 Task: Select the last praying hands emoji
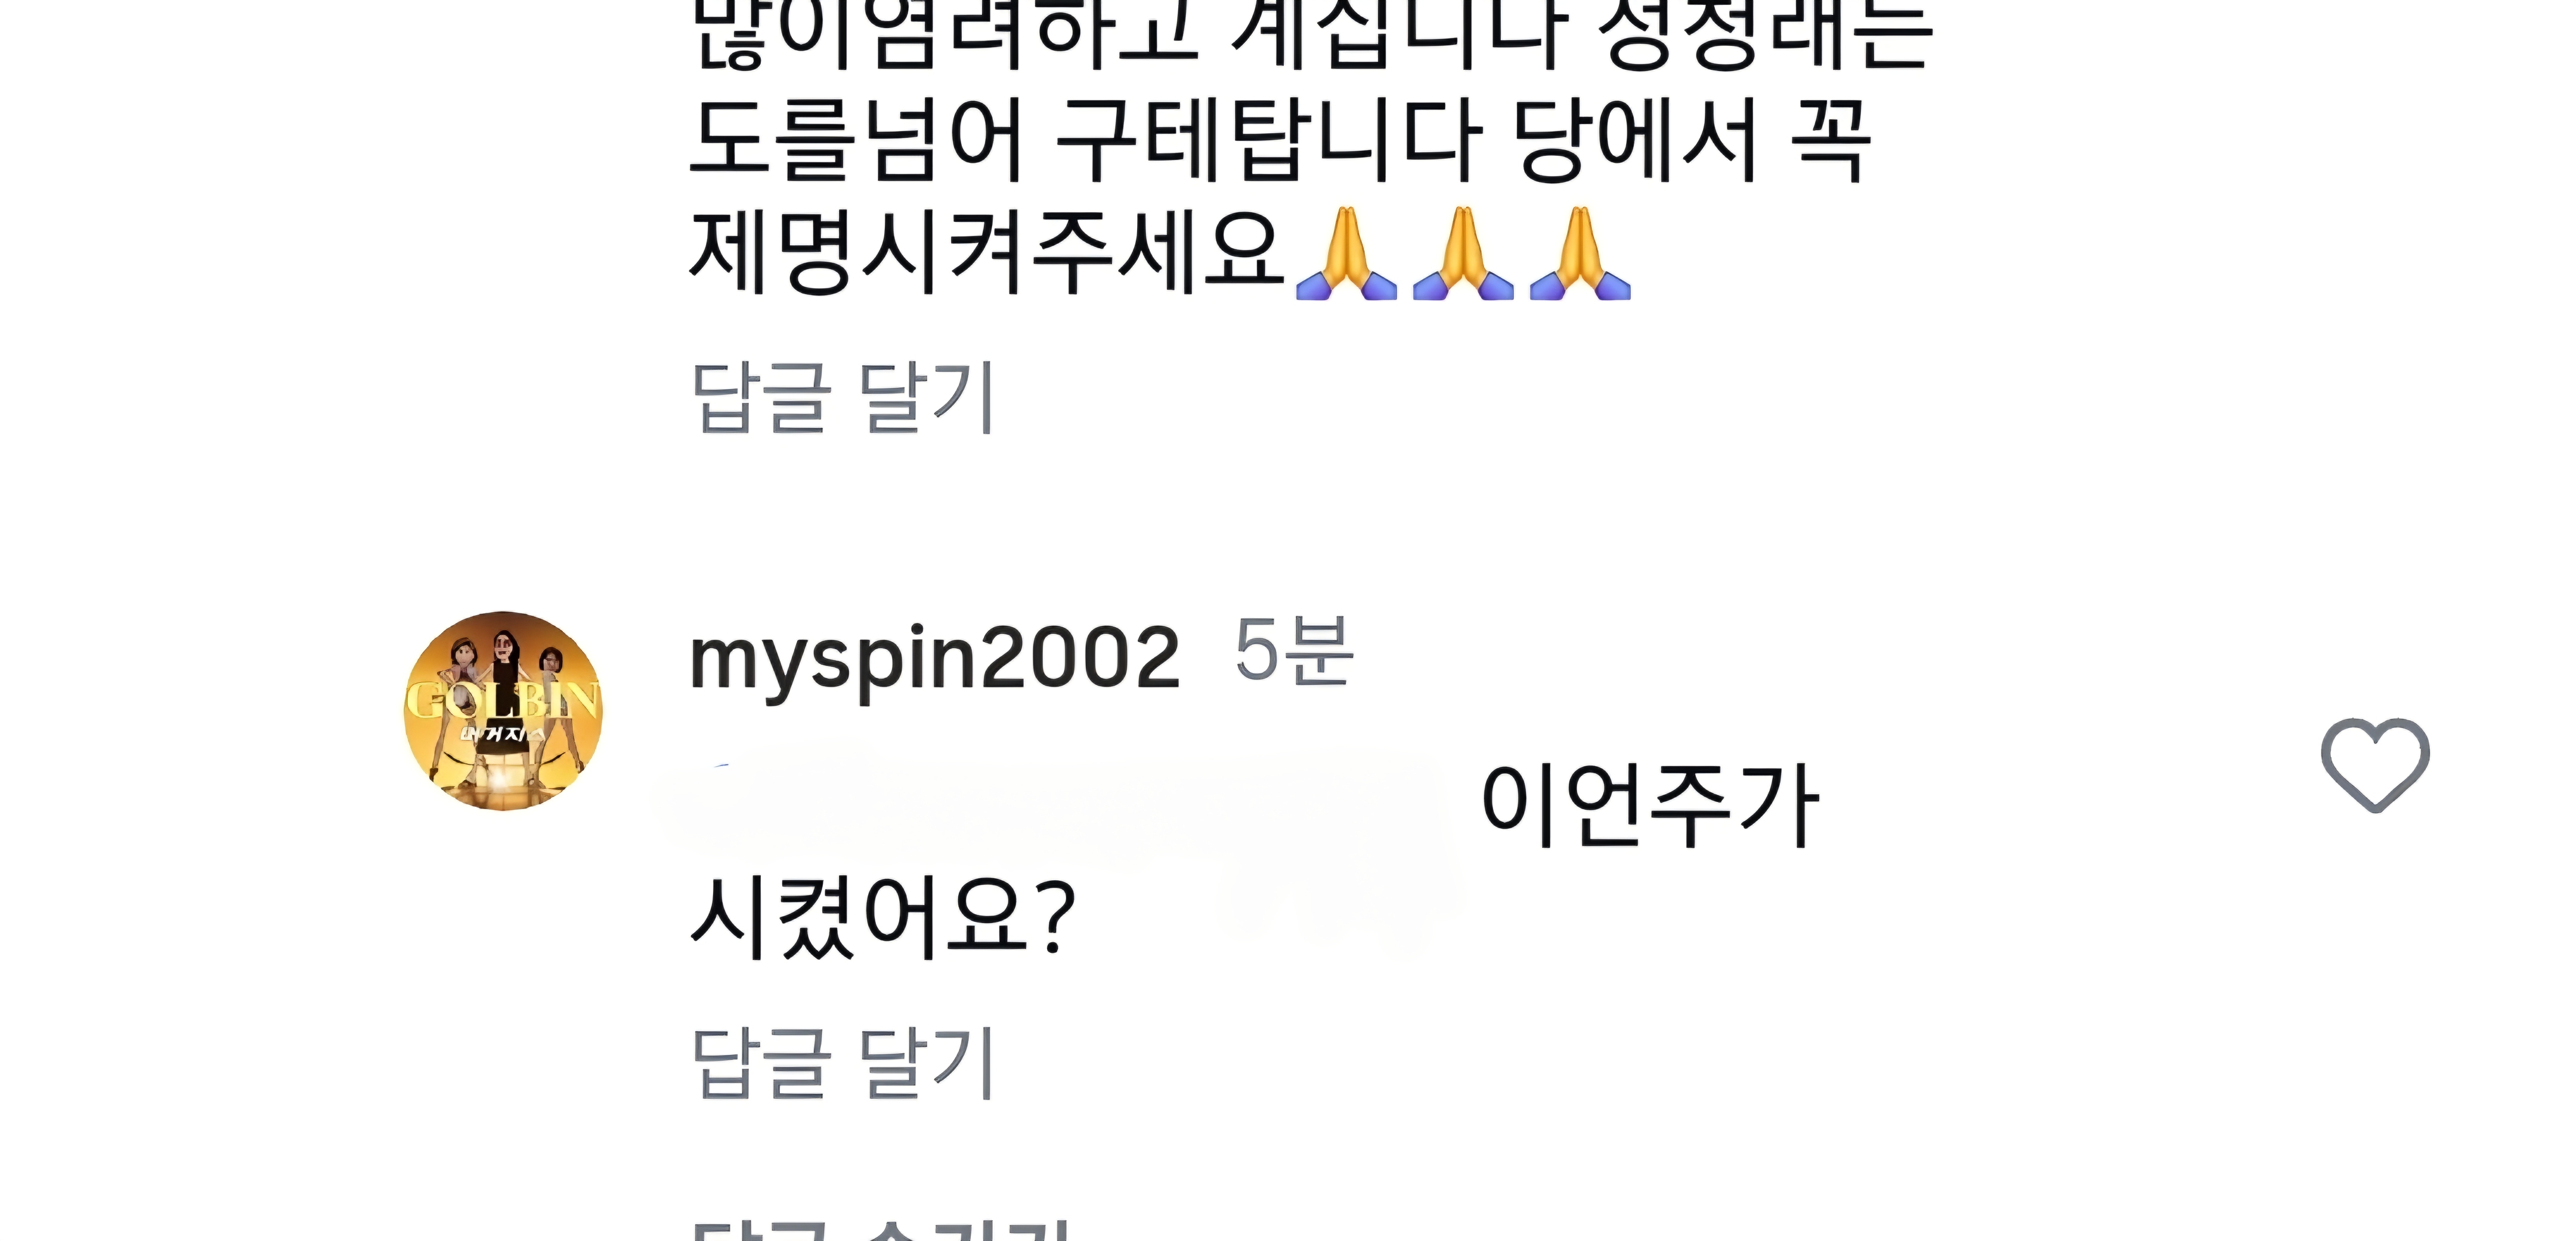pos(1580,253)
